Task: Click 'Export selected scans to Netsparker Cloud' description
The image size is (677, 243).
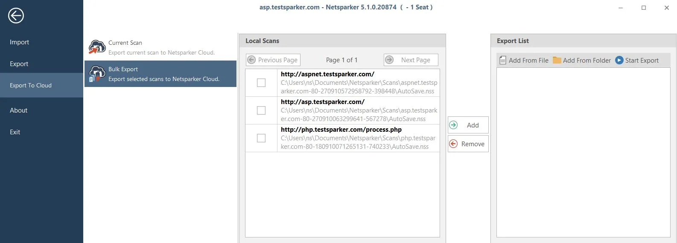Action: [x=164, y=79]
